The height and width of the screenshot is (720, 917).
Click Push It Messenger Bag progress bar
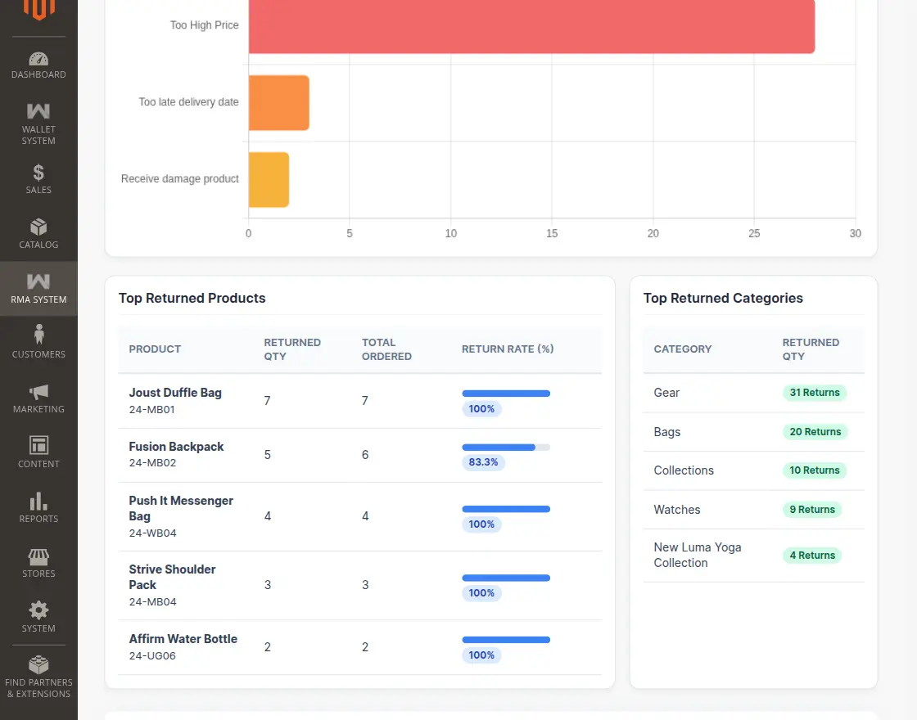(x=506, y=509)
